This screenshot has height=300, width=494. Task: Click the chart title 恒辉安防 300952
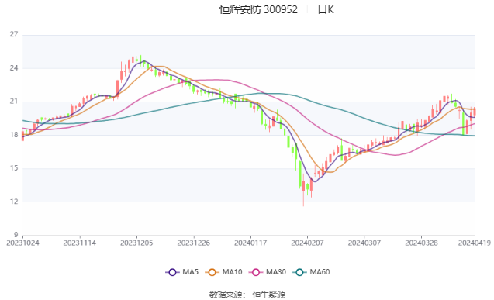coord(258,10)
